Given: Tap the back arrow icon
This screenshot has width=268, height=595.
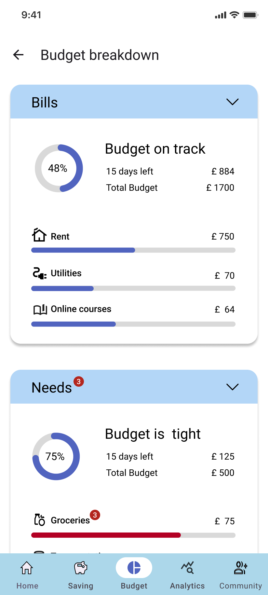Looking at the screenshot, I should click(x=19, y=55).
